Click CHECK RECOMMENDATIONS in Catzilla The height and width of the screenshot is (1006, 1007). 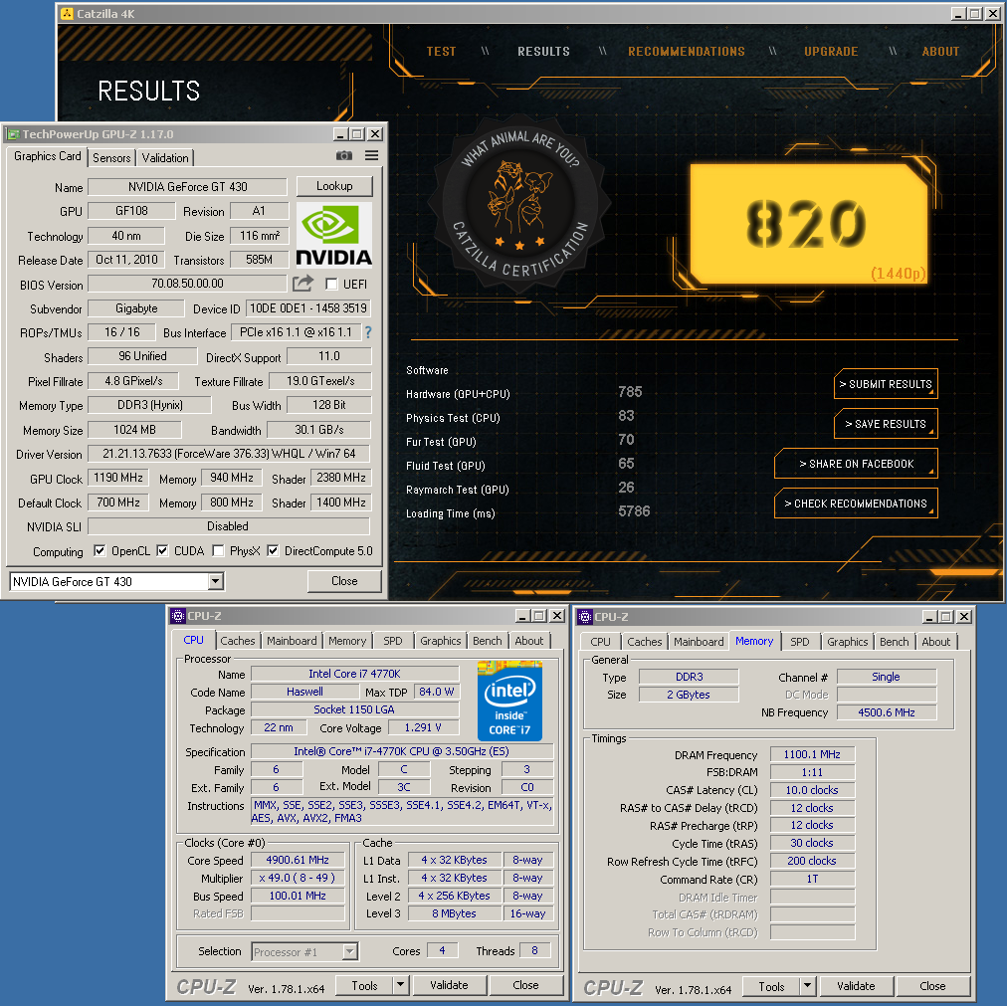(856, 503)
